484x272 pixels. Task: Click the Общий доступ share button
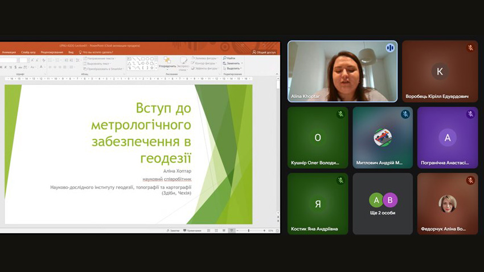coord(264,52)
